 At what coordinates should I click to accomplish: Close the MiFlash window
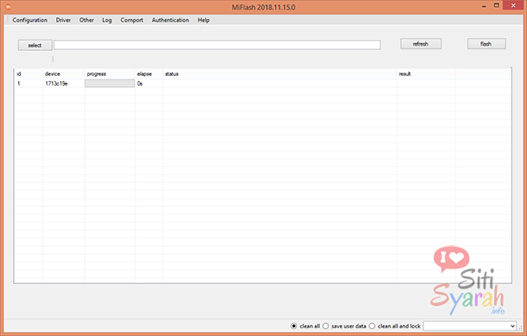point(513,6)
